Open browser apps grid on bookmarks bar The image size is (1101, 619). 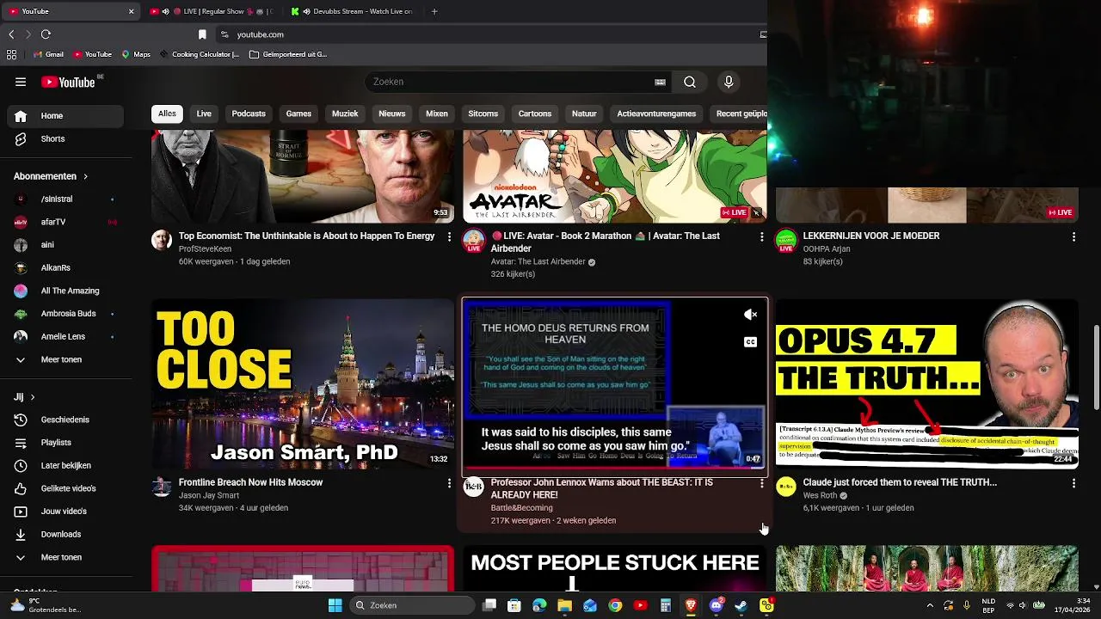coord(11,54)
